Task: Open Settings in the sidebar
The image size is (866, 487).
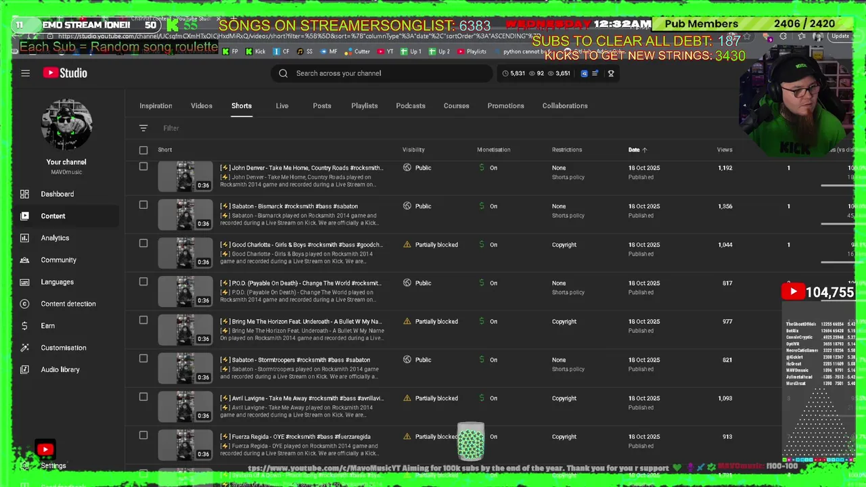Action: pos(53,465)
